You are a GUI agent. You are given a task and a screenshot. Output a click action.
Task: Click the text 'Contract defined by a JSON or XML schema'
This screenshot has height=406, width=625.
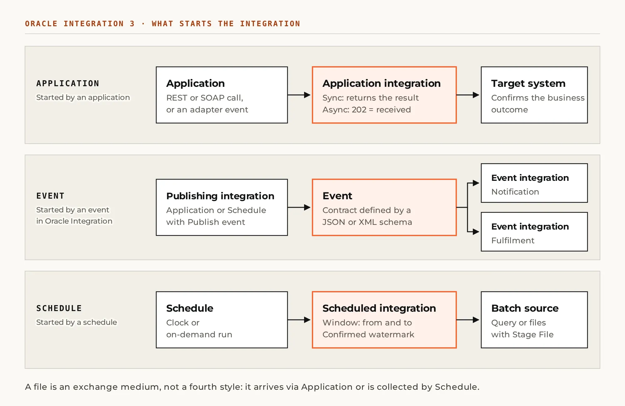pos(367,216)
